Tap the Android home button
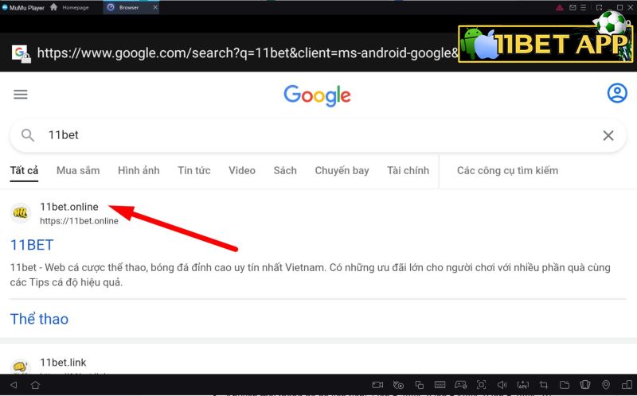The width and height of the screenshot is (637, 396). coord(35,385)
